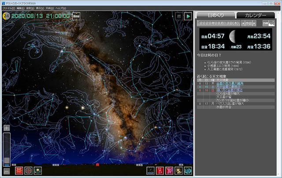Click the Now button beside the time
282x178 pixels.
(76, 16)
